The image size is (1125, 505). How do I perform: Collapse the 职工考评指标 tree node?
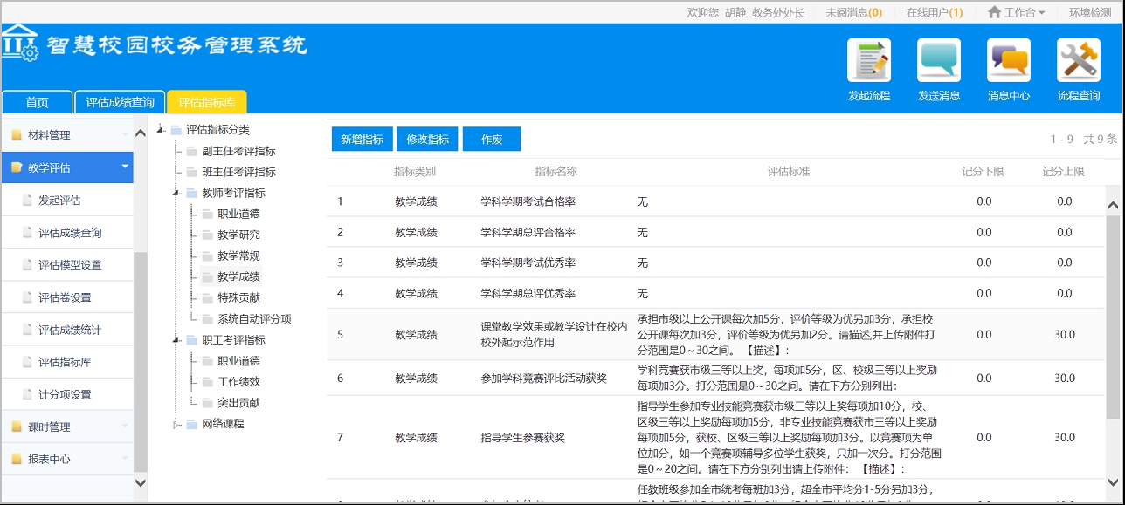coord(177,340)
